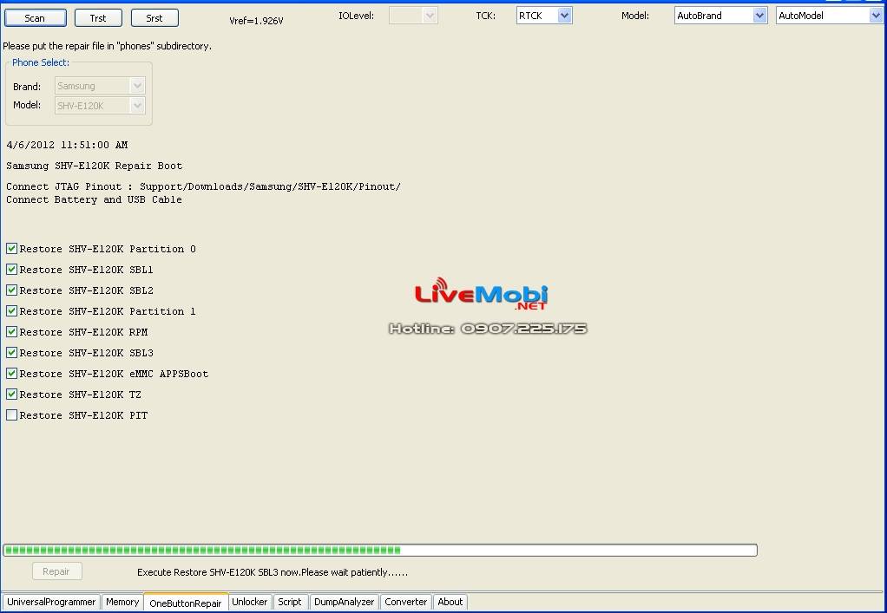
Task: Click the repair file instruction text
Action: (108, 46)
